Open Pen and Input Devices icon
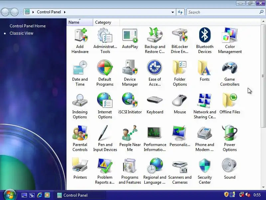 click(x=105, y=139)
